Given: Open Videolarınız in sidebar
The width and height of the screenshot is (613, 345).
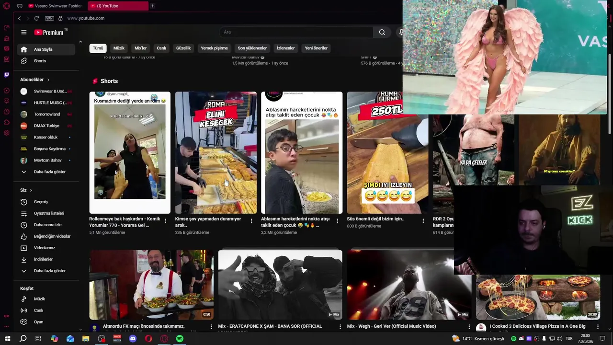Looking at the screenshot, I should pyautogui.click(x=46, y=248).
